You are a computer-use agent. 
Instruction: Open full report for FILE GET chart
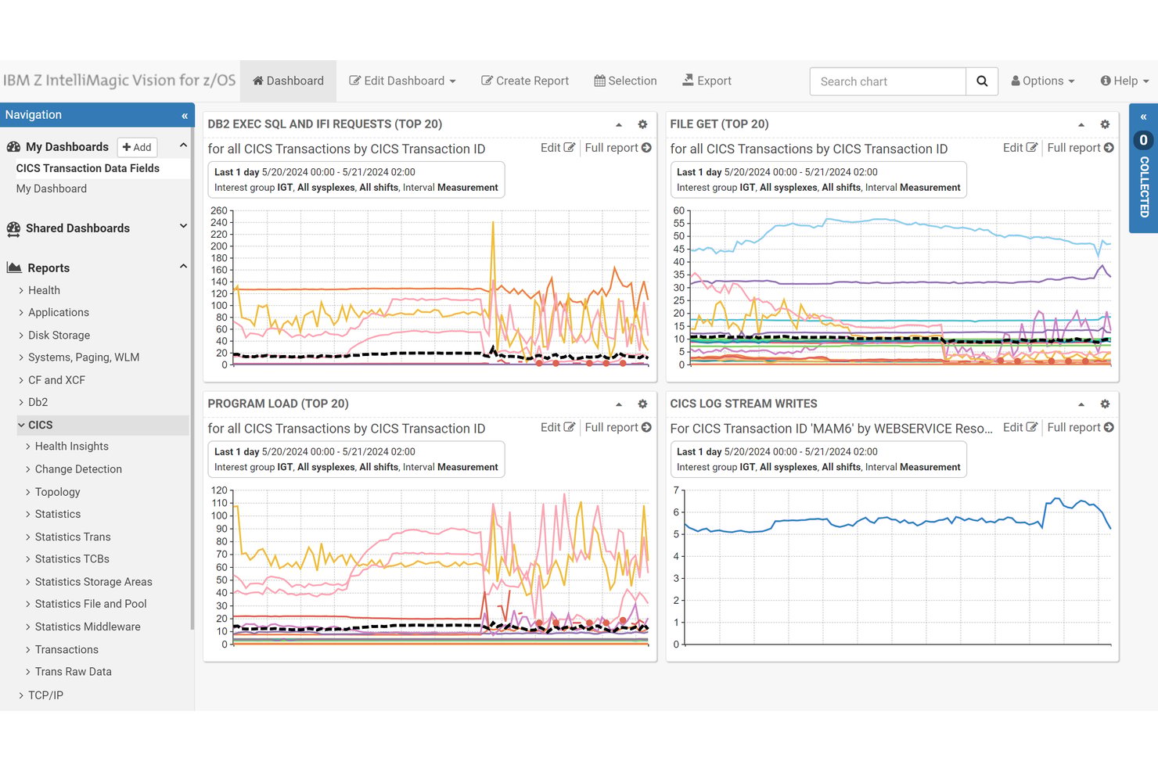[1081, 148]
